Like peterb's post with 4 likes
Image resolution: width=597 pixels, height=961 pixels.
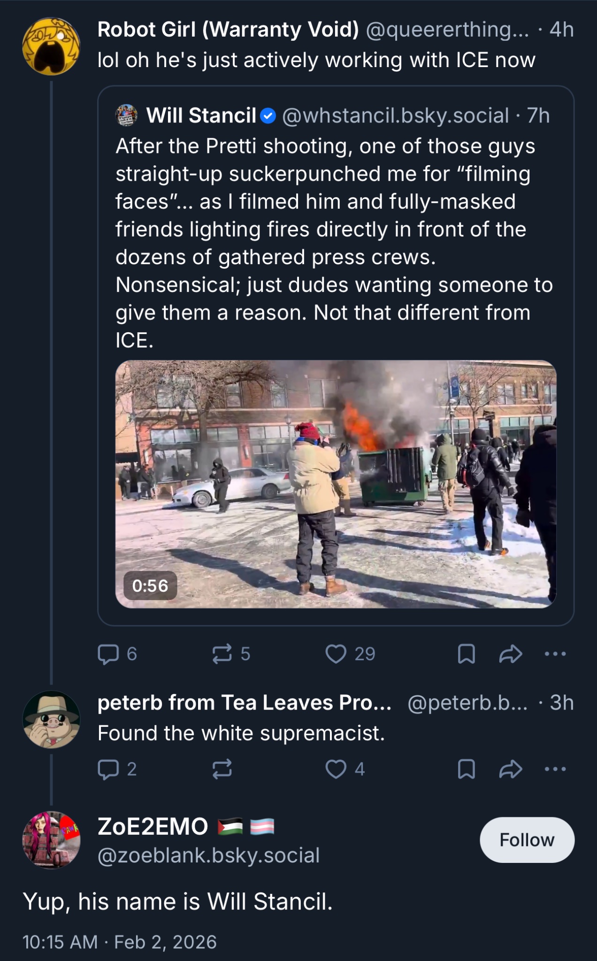click(345, 769)
